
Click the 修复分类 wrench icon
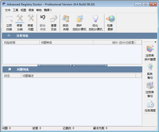click(20, 18)
